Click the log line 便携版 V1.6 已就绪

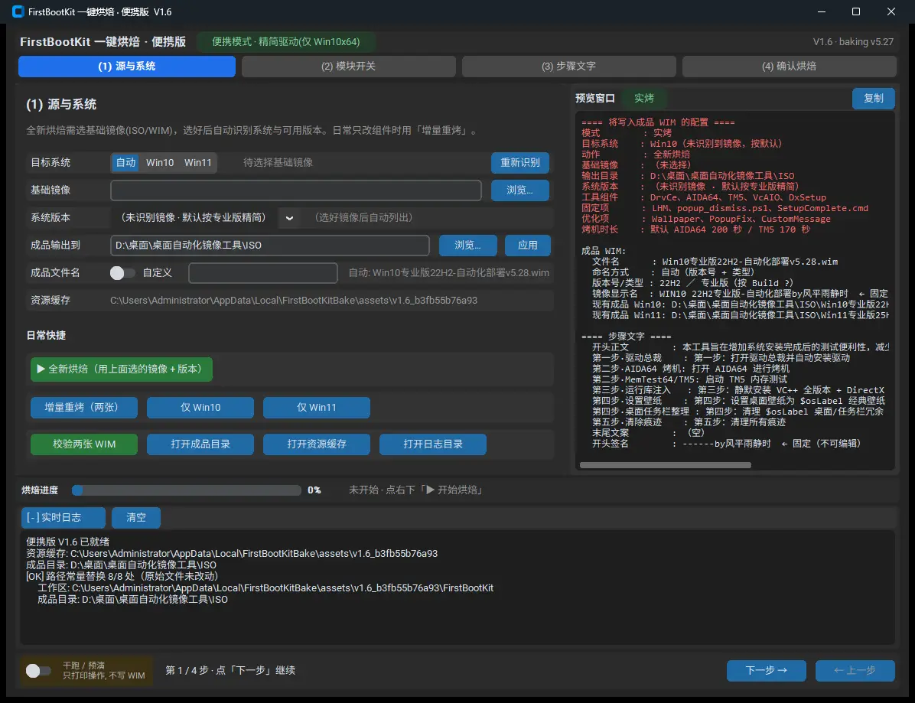pyautogui.click(x=67, y=542)
